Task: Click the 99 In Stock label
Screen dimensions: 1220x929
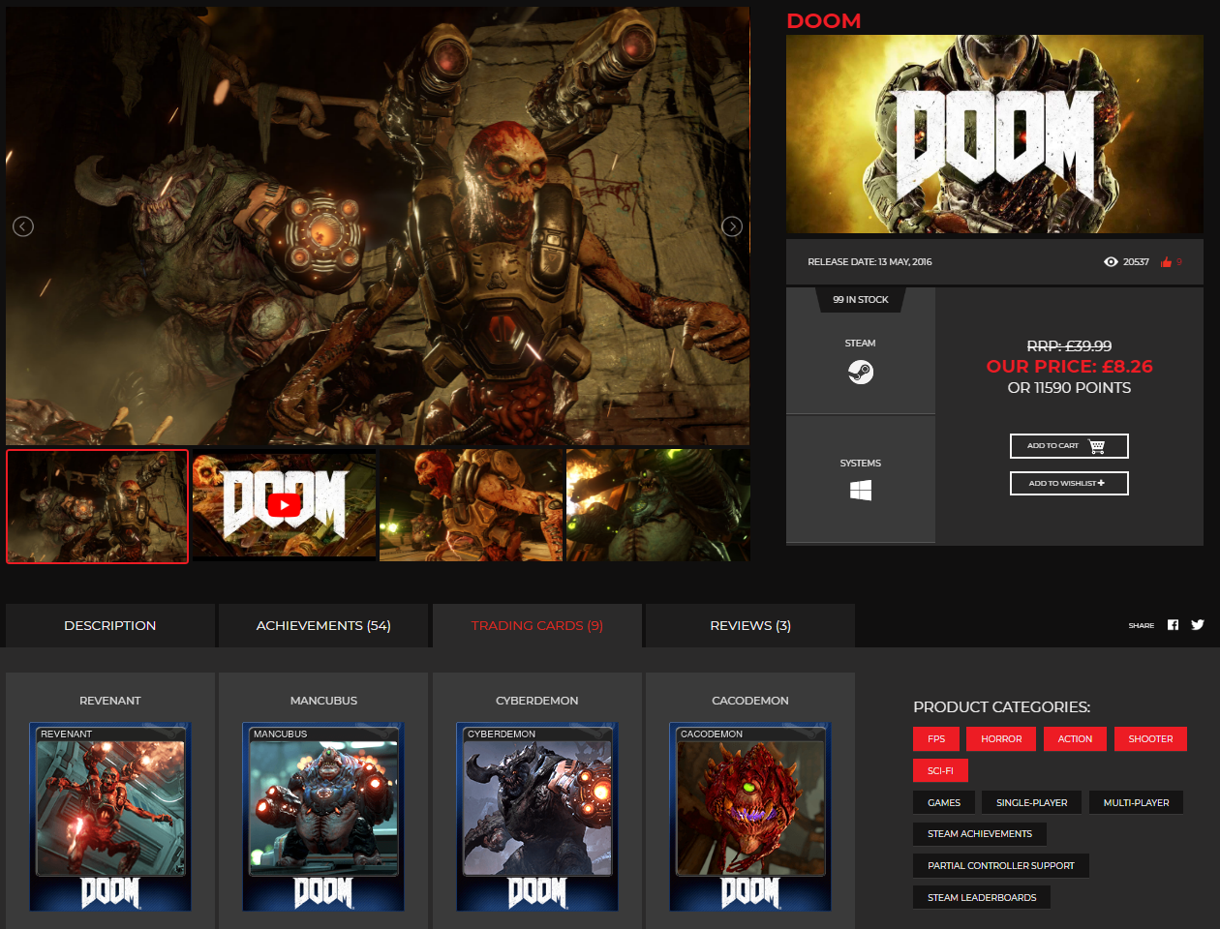Action: point(861,300)
